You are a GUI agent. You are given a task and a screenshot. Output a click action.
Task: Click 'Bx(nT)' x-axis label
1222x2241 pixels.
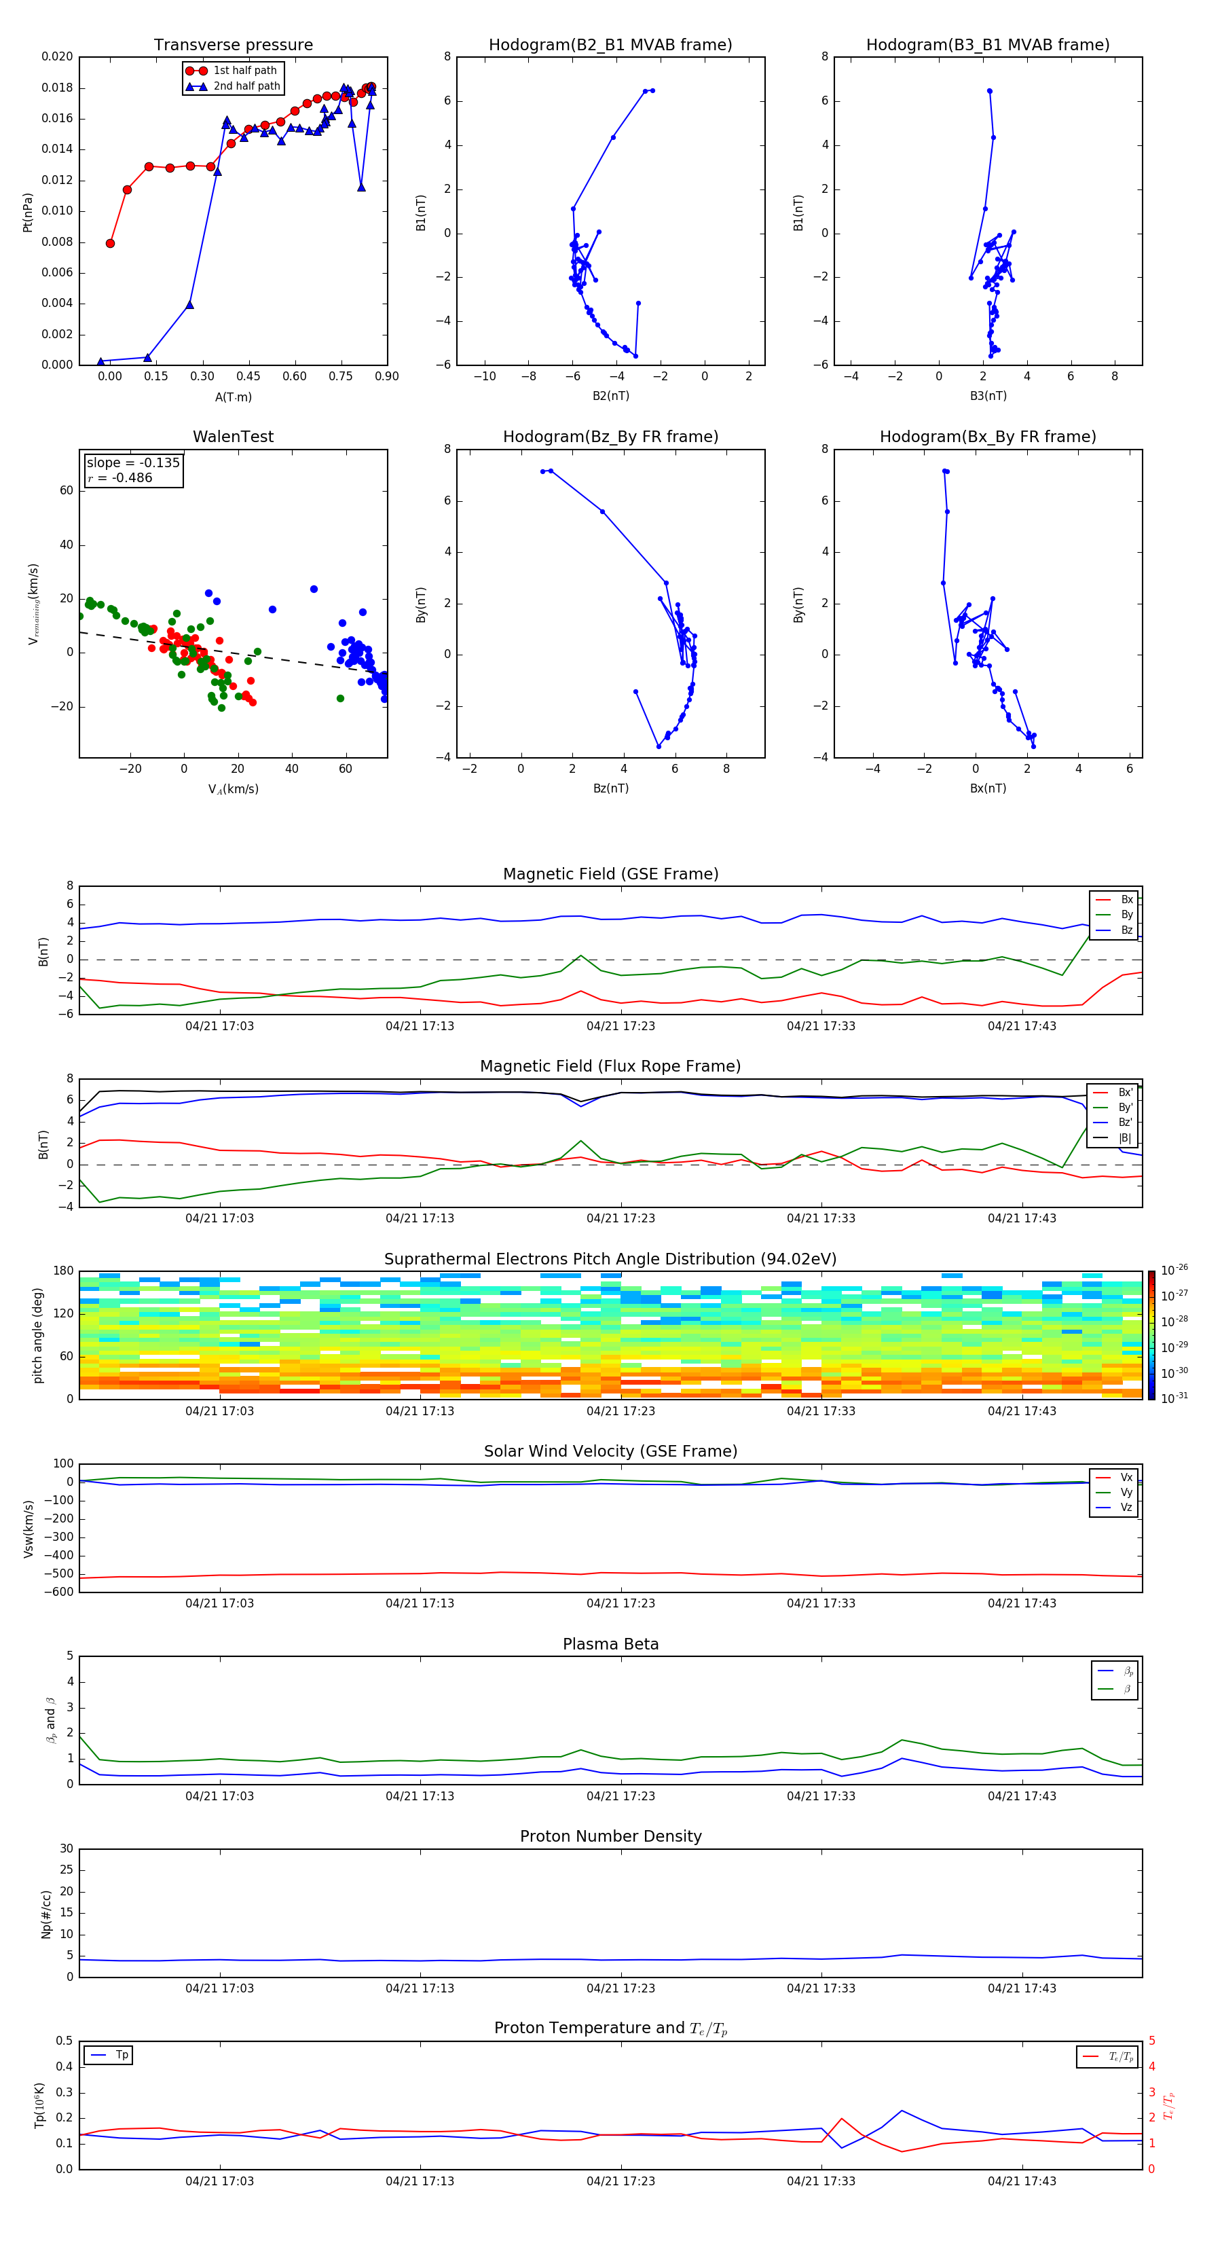coord(988,788)
